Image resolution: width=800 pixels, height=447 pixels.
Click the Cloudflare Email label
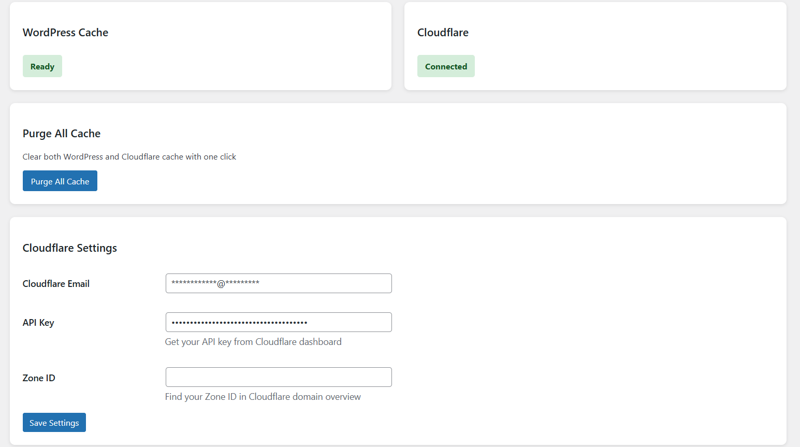(x=56, y=284)
